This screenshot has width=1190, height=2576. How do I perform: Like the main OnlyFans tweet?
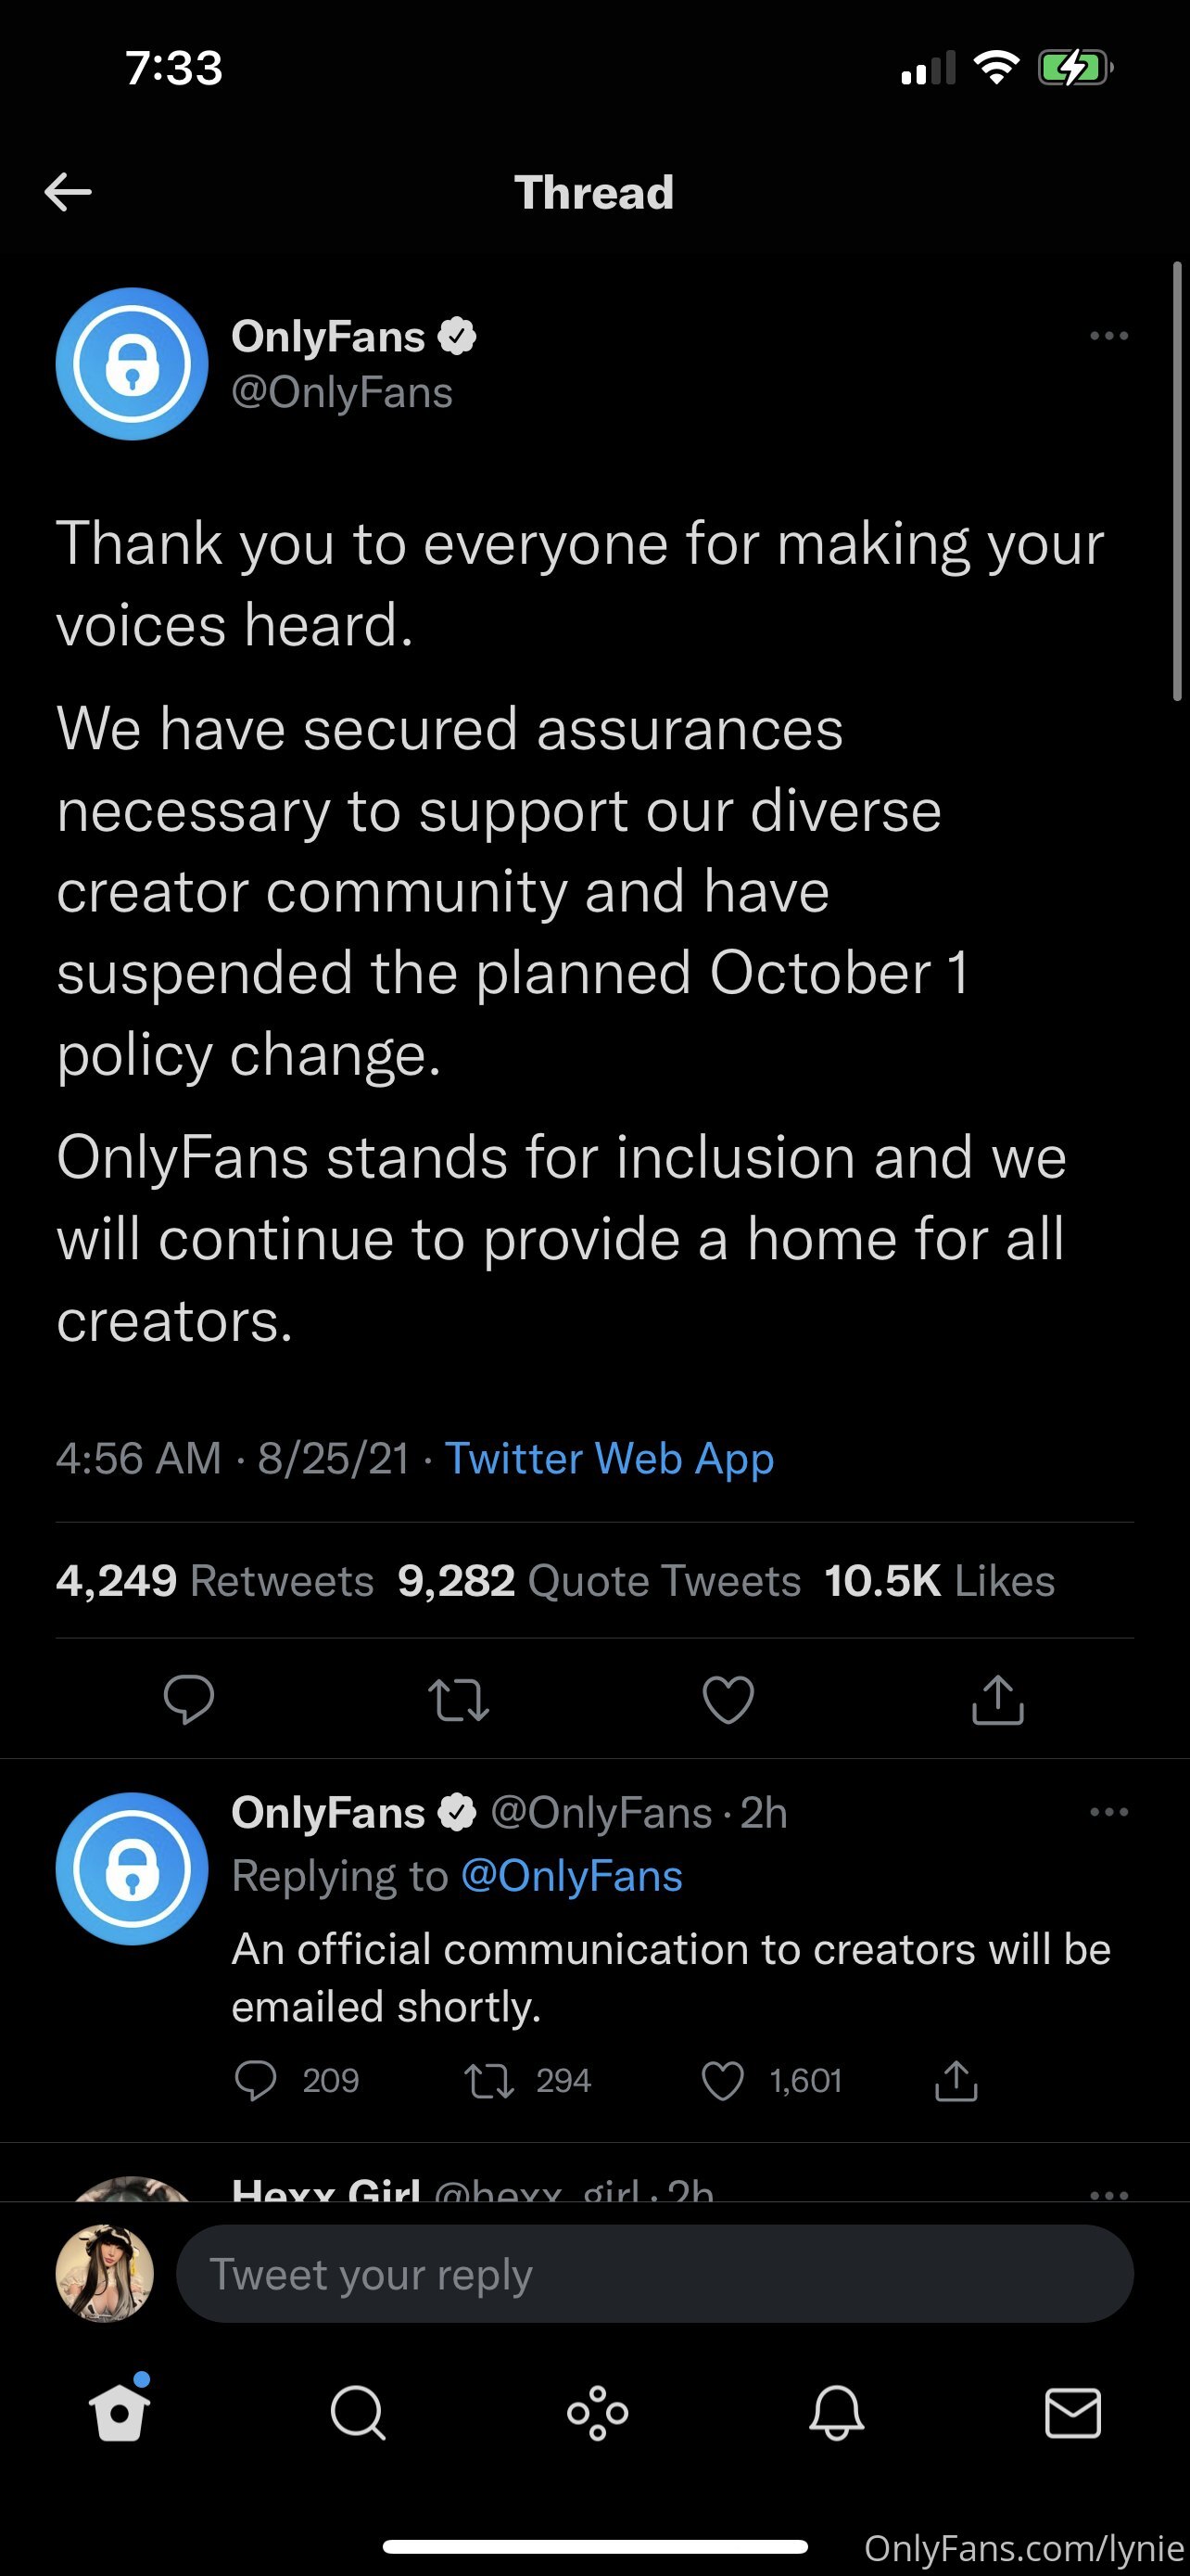pos(728,1699)
